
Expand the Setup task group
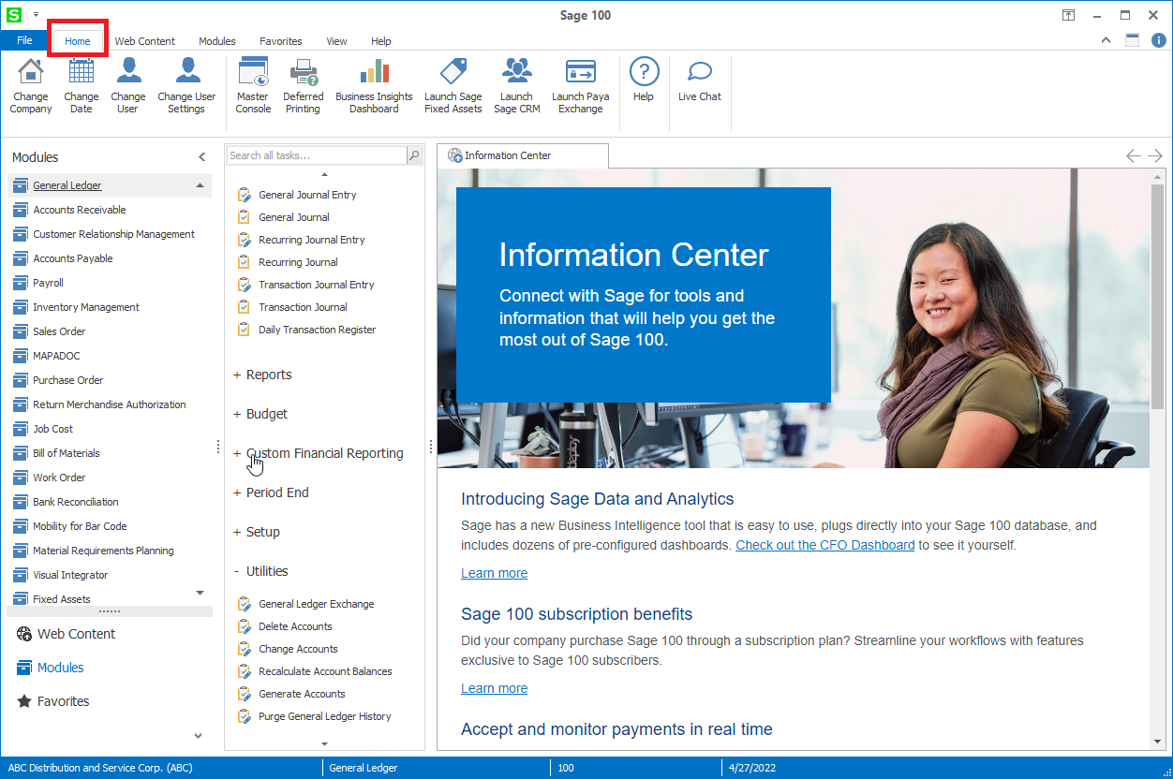(257, 532)
